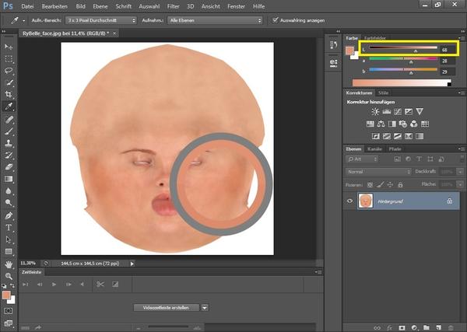Select the Type tool
The width and height of the screenshot is (467, 332).
point(9,227)
